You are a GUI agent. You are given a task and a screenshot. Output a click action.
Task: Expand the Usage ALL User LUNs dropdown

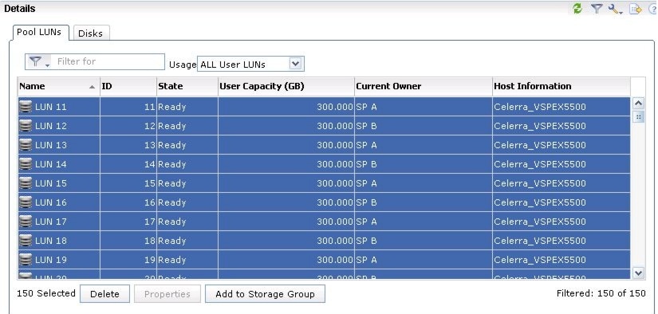[295, 64]
